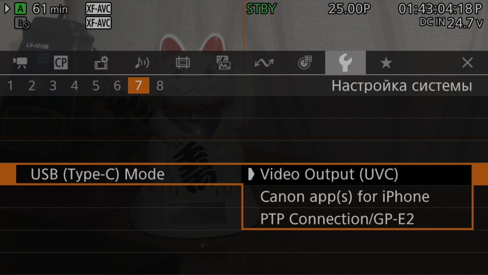Tap the card A remaining time indicator
This screenshot has width=488, height=275.
click(x=50, y=9)
